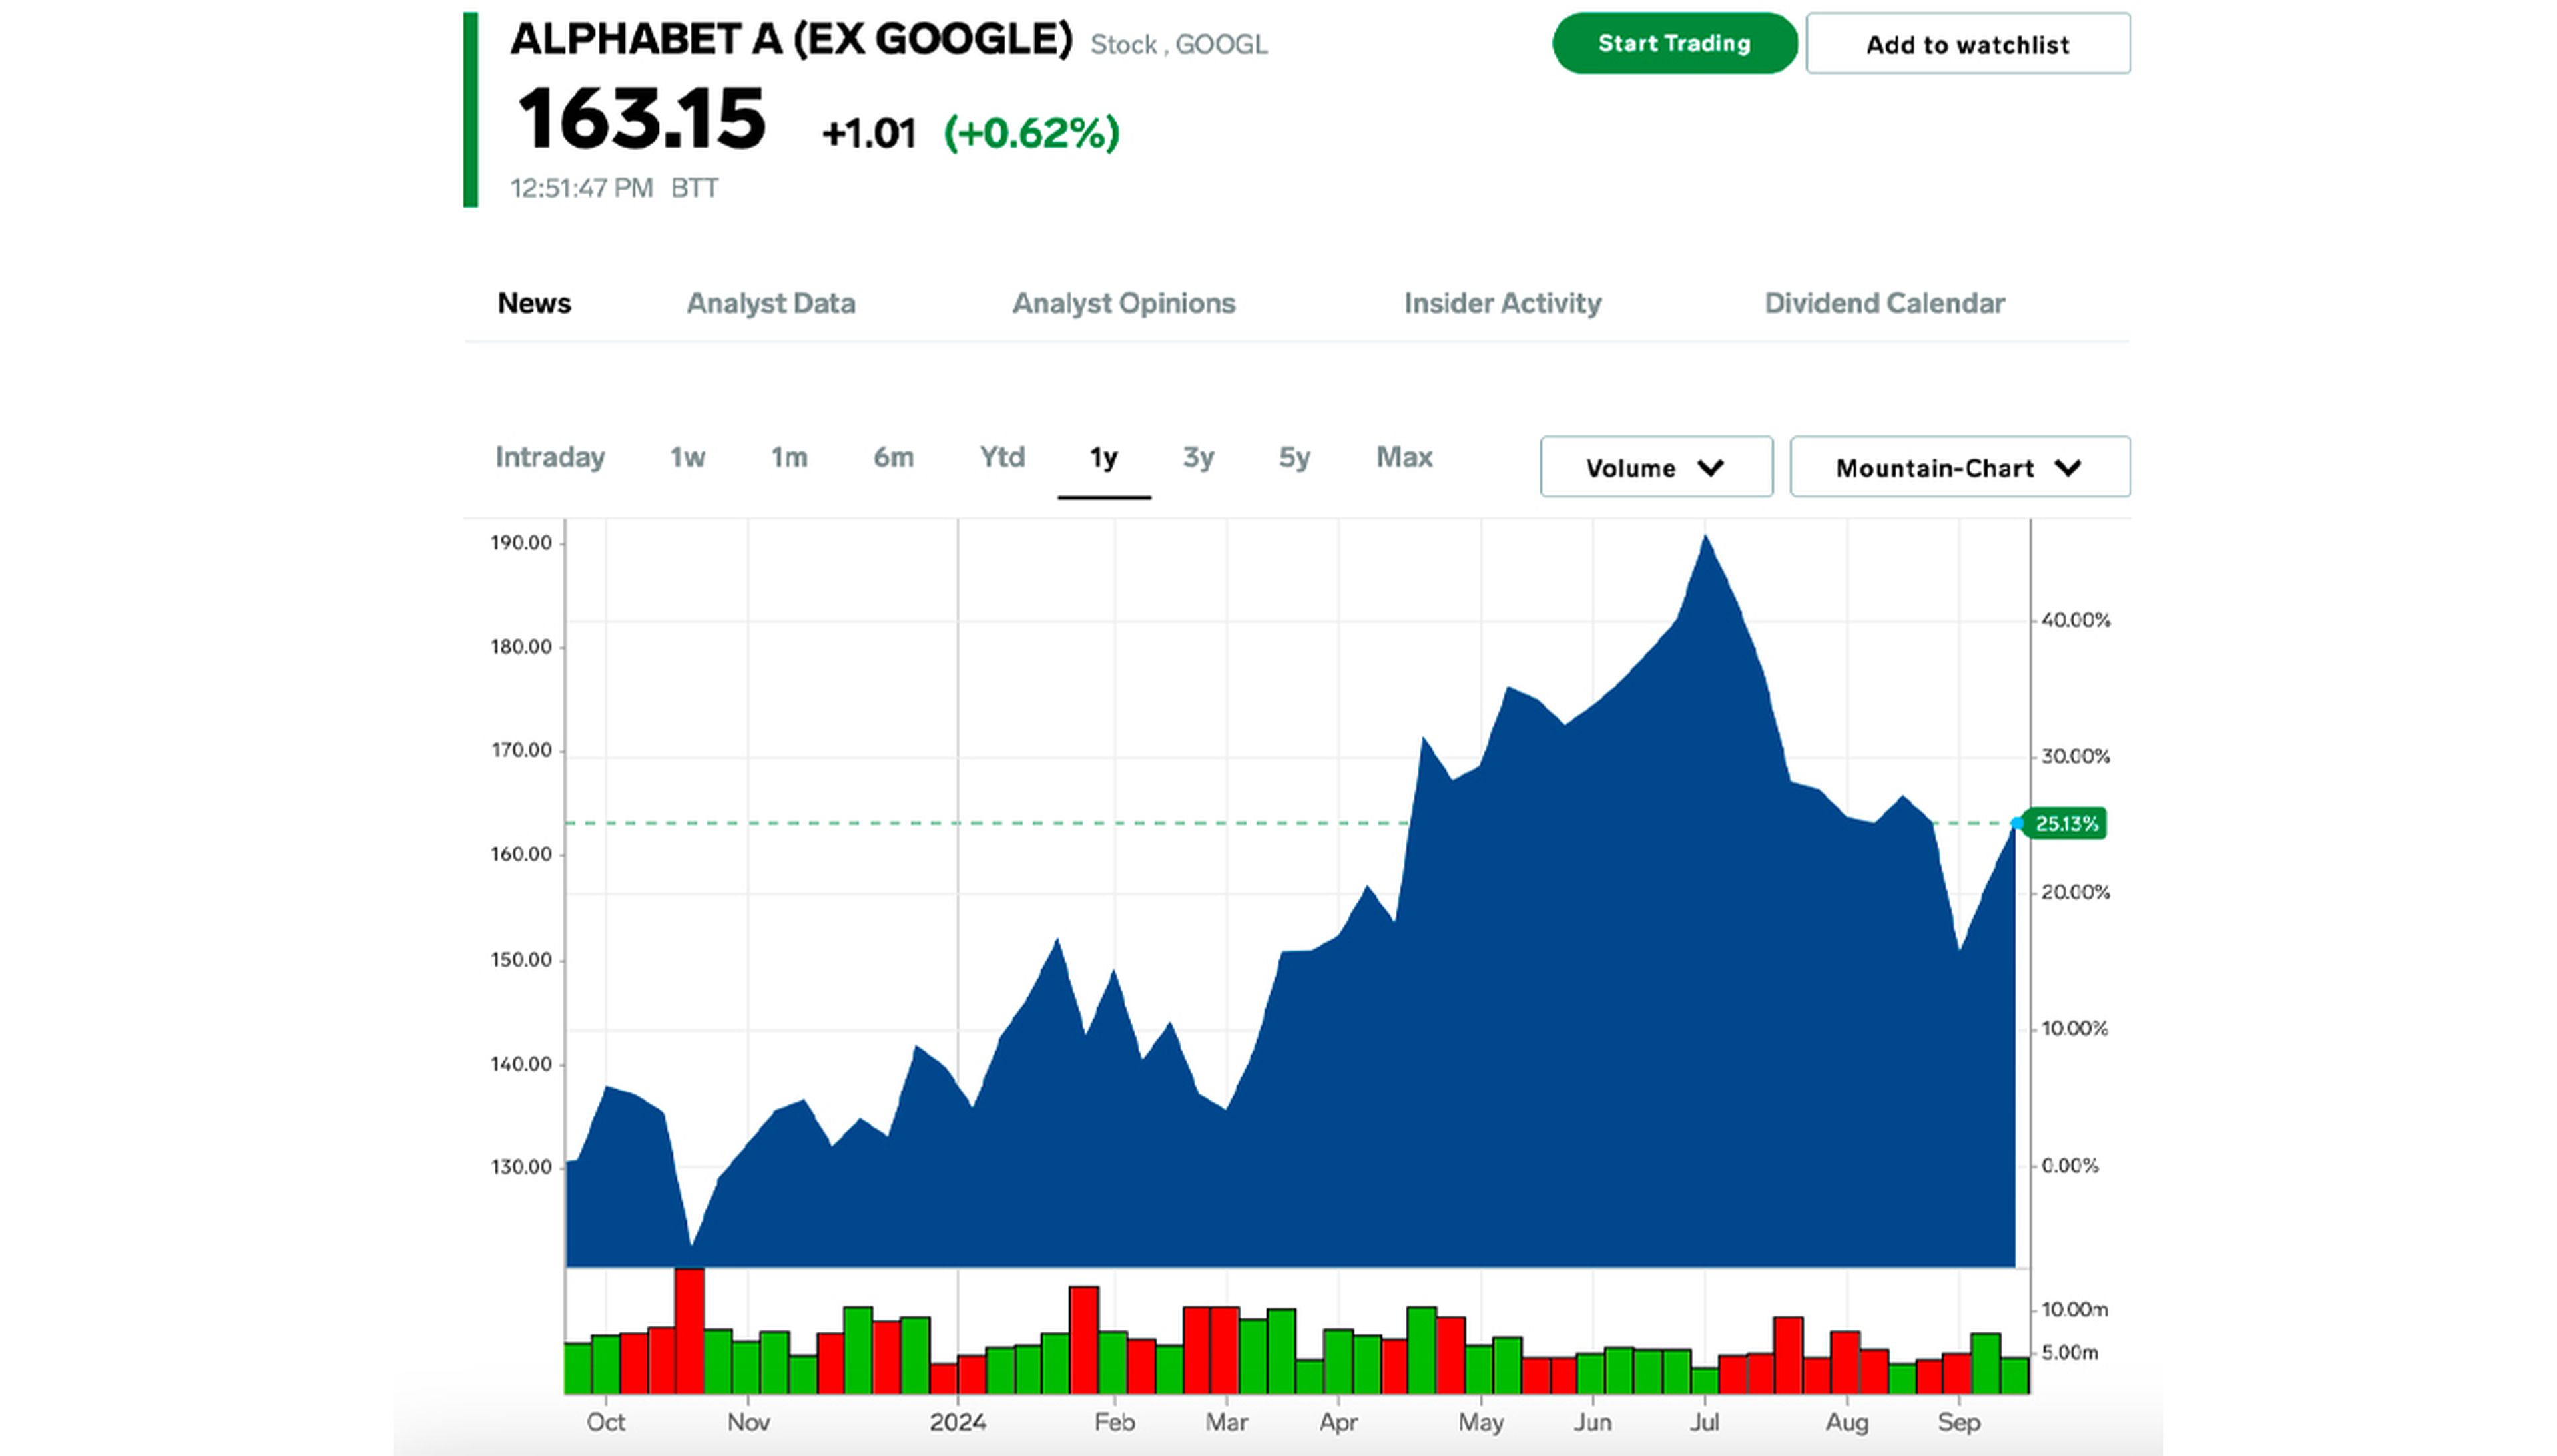The width and height of the screenshot is (2557, 1456).
Task: Click the 2024 x-axis label
Action: (x=957, y=1422)
